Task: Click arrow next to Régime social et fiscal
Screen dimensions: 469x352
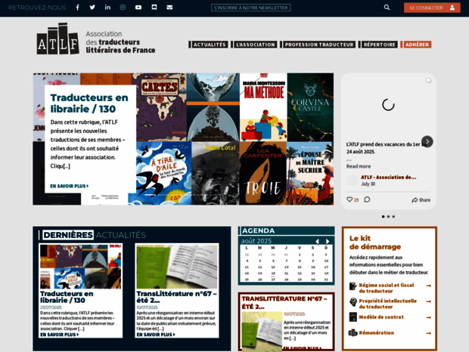Action: [429, 286]
